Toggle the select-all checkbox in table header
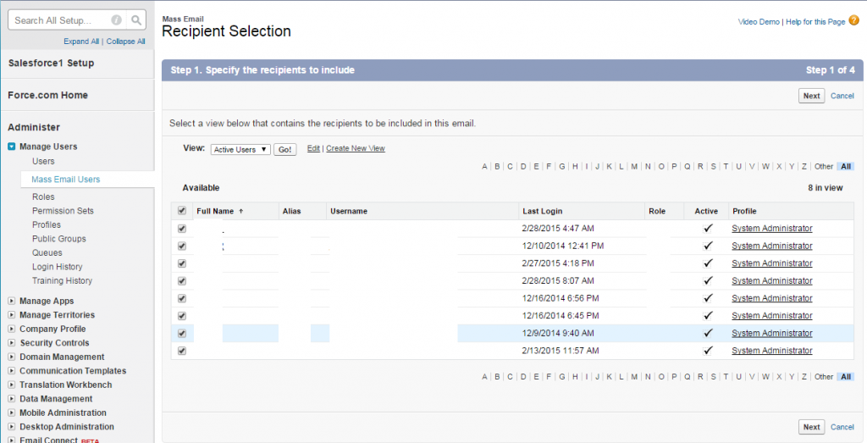 [182, 211]
